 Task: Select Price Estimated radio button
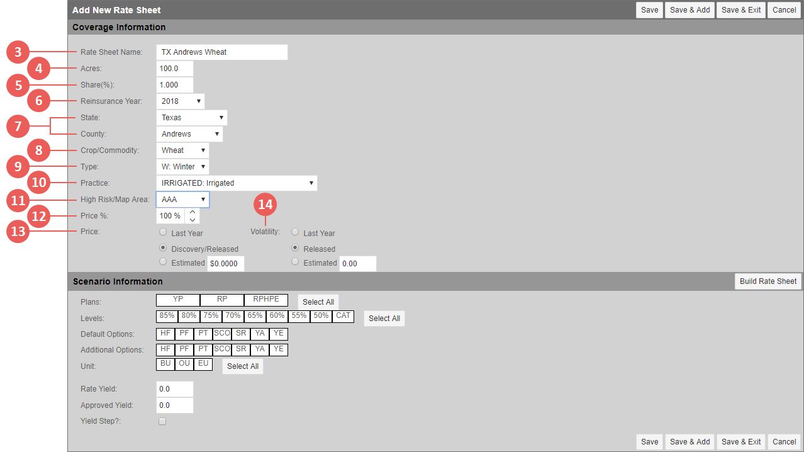pyautogui.click(x=163, y=262)
